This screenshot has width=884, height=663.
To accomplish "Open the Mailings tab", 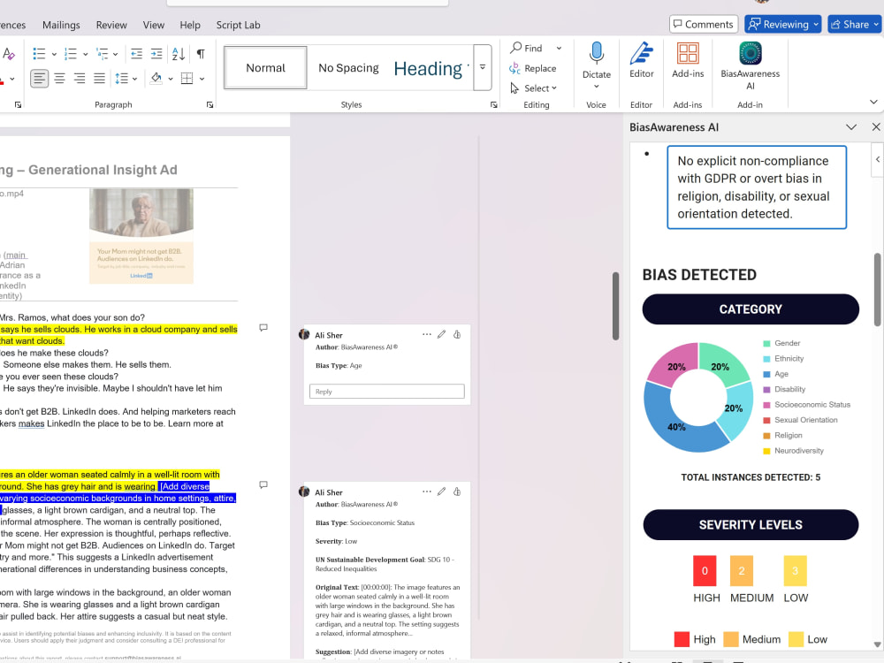I will (x=61, y=25).
